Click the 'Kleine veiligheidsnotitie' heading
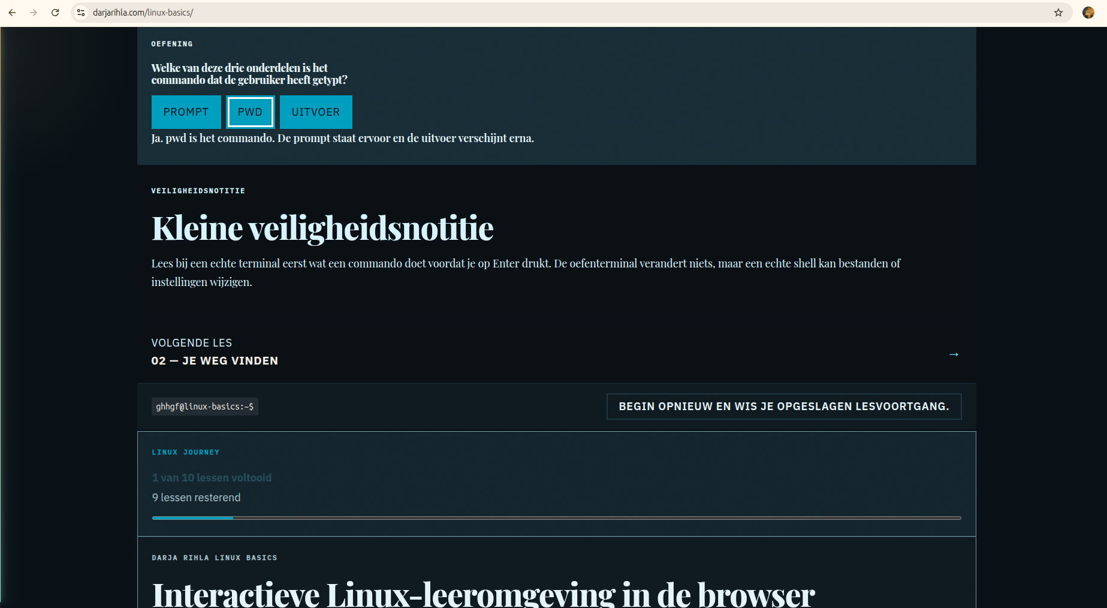 coord(322,228)
